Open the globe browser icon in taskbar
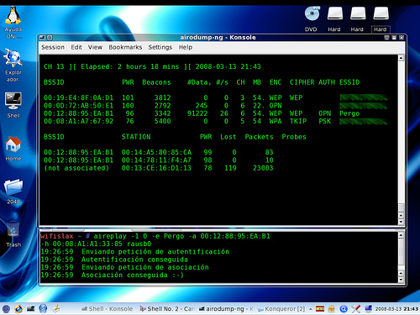The width and height of the screenshot is (420, 315). 43,308
